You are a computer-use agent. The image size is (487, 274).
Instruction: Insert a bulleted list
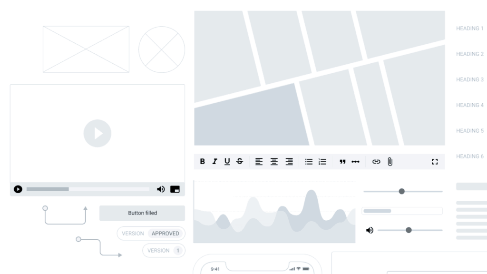309,162
